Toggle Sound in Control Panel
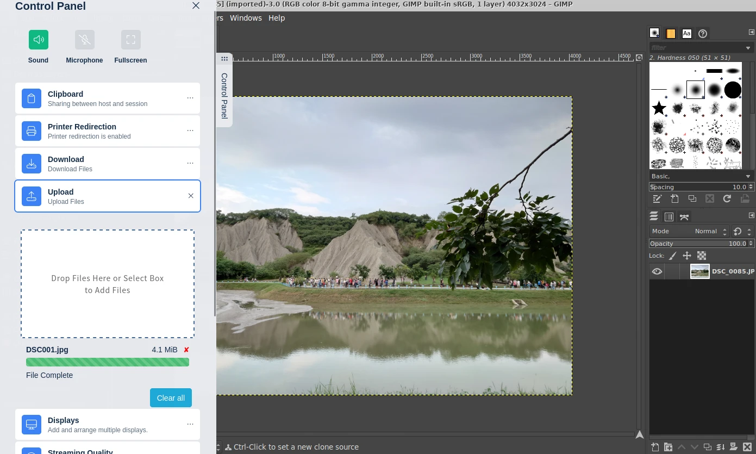The width and height of the screenshot is (756, 454). [39, 40]
